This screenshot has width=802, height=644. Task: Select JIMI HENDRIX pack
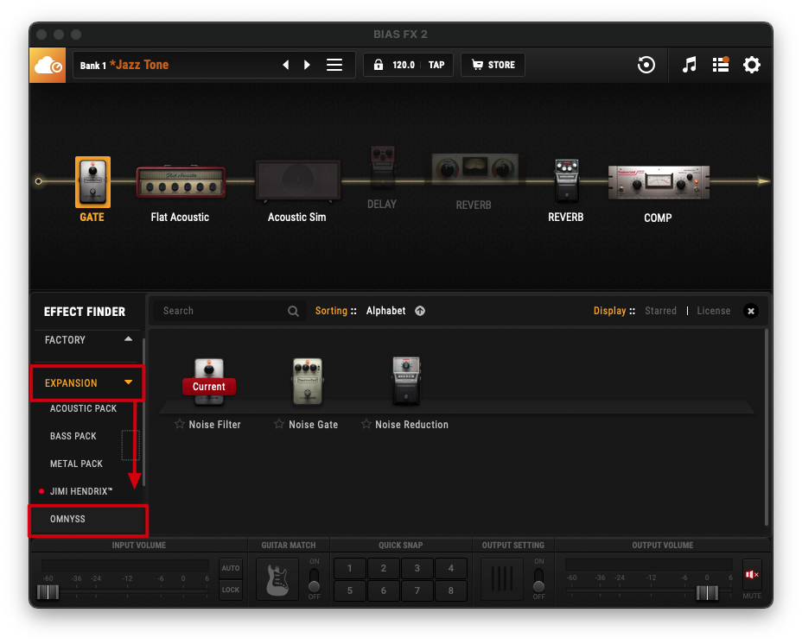(x=81, y=491)
